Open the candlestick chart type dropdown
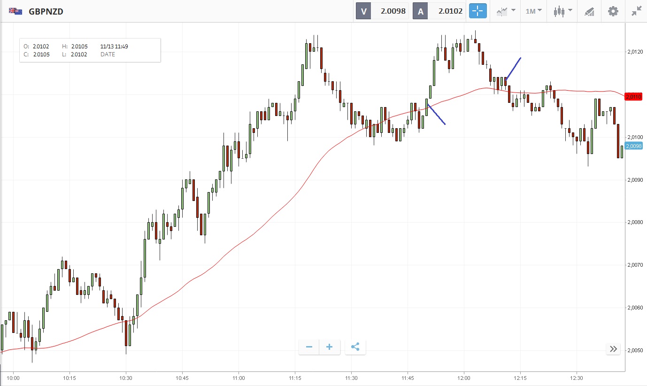The image size is (647, 386). 562,11
